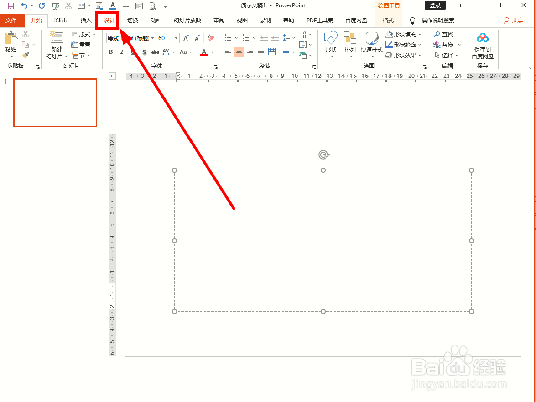The image size is (536, 402).
Task: Click the 共享 Share button
Action: (514, 21)
